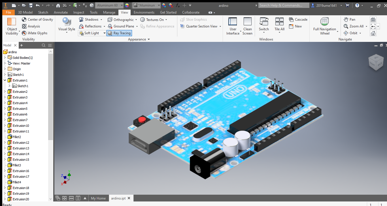Toggle Clean Screen mode
Viewport: 387px width, 206px height.
pos(247,26)
